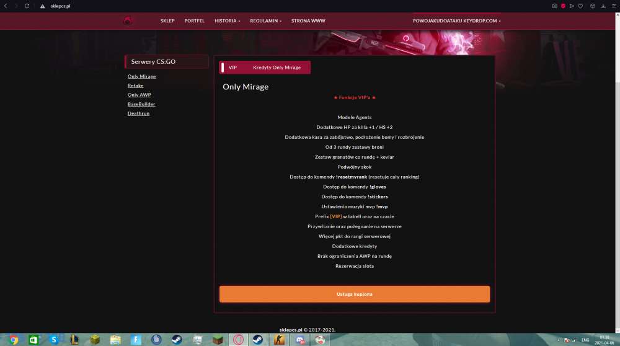
Task: Open the blue circle app in taskbar
Action: point(156,340)
